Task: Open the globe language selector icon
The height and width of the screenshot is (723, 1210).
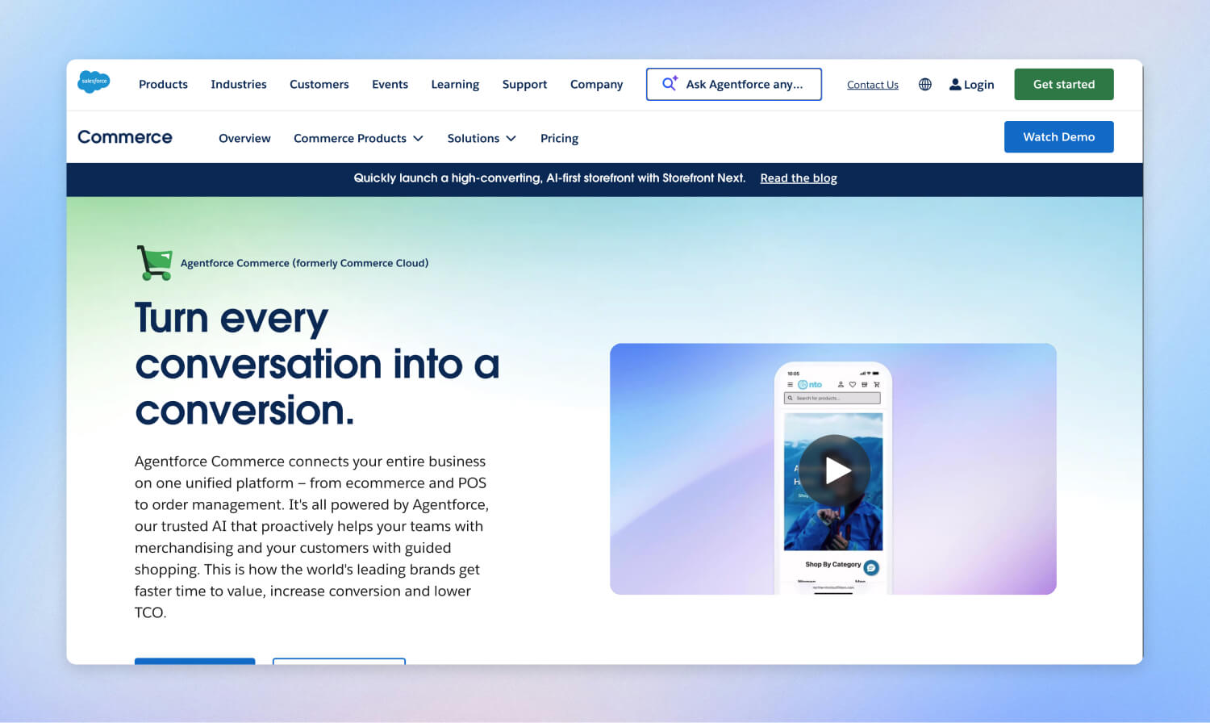Action: pyautogui.click(x=925, y=84)
